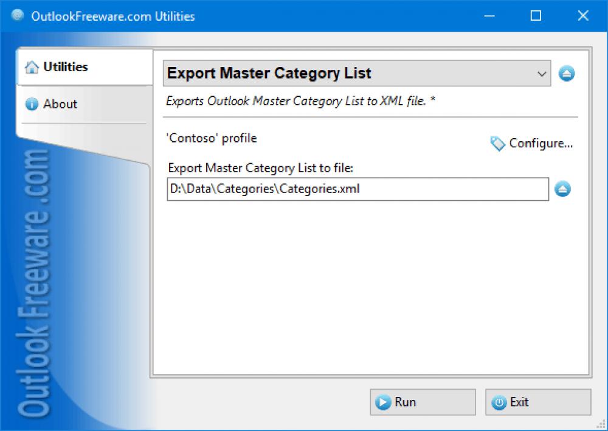Click the 'Contoso' profile label
Viewport: 608px width, 431px height.
[210, 138]
